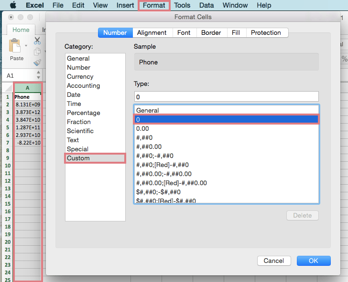Choose the #,##0;-#,##0 format type
The height and width of the screenshot is (282, 348).
pyautogui.click(x=227, y=156)
